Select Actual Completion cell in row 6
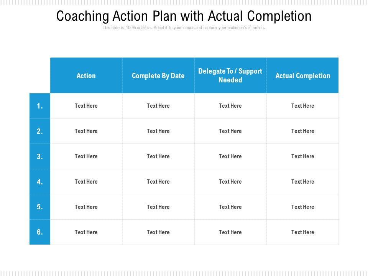Screen dimensions: 368x276 tap(302, 232)
